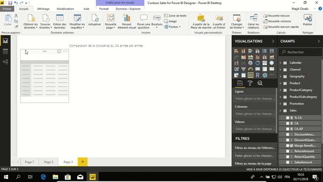This screenshot has width=323, height=182.
Task: Select the ribbon chart visual
Action: tap(272, 57)
